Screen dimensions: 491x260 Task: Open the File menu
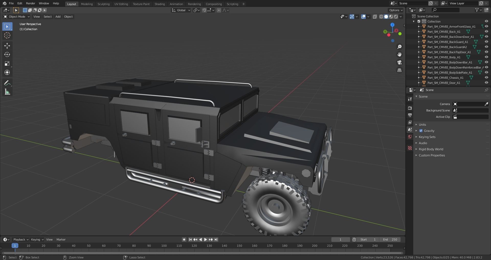[11, 3]
